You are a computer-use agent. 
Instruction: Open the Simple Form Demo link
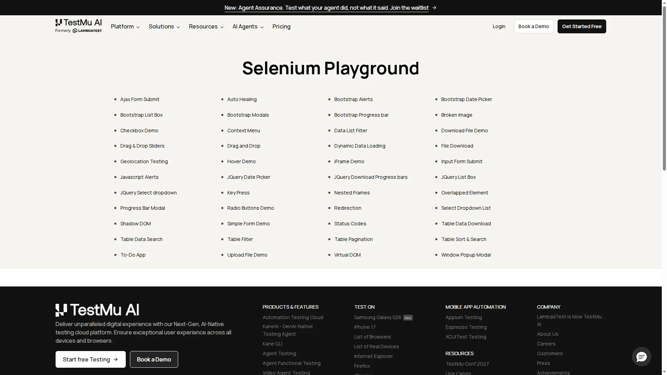point(248,224)
